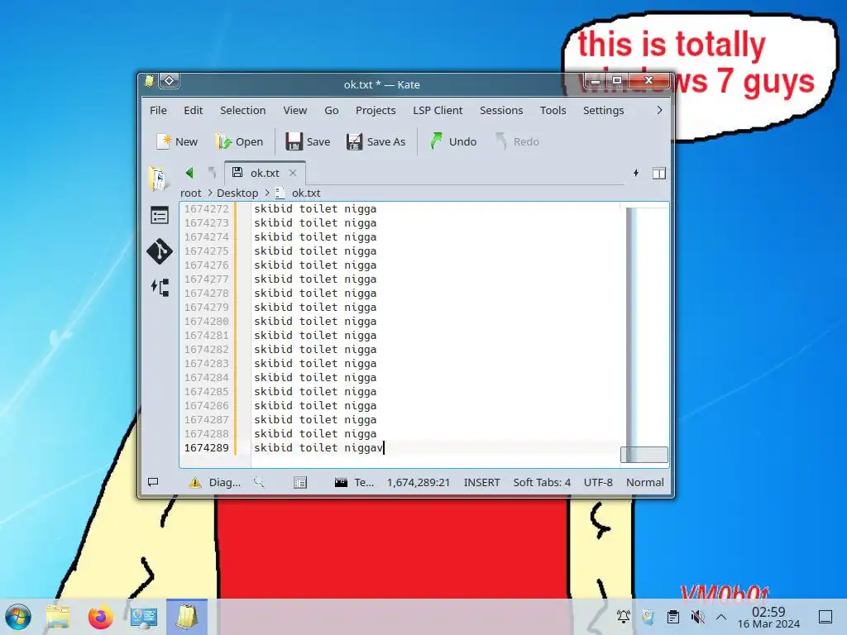Open the Git sidebar panel
The height and width of the screenshot is (635, 847).
coord(160,251)
